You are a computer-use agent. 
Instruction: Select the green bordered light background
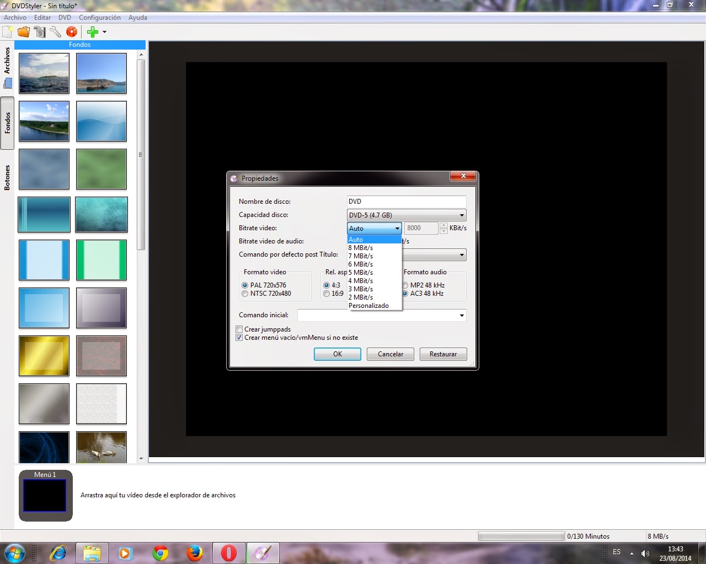(x=101, y=260)
